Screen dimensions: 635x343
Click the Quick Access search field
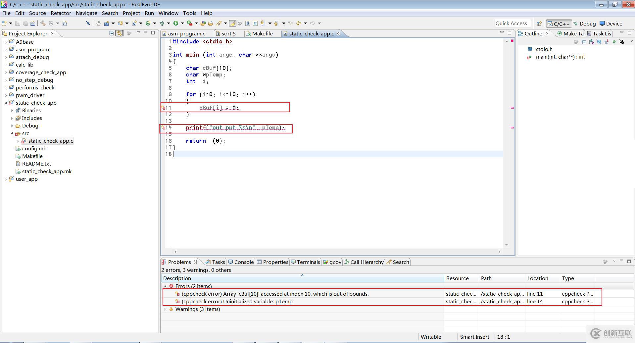[513, 23]
